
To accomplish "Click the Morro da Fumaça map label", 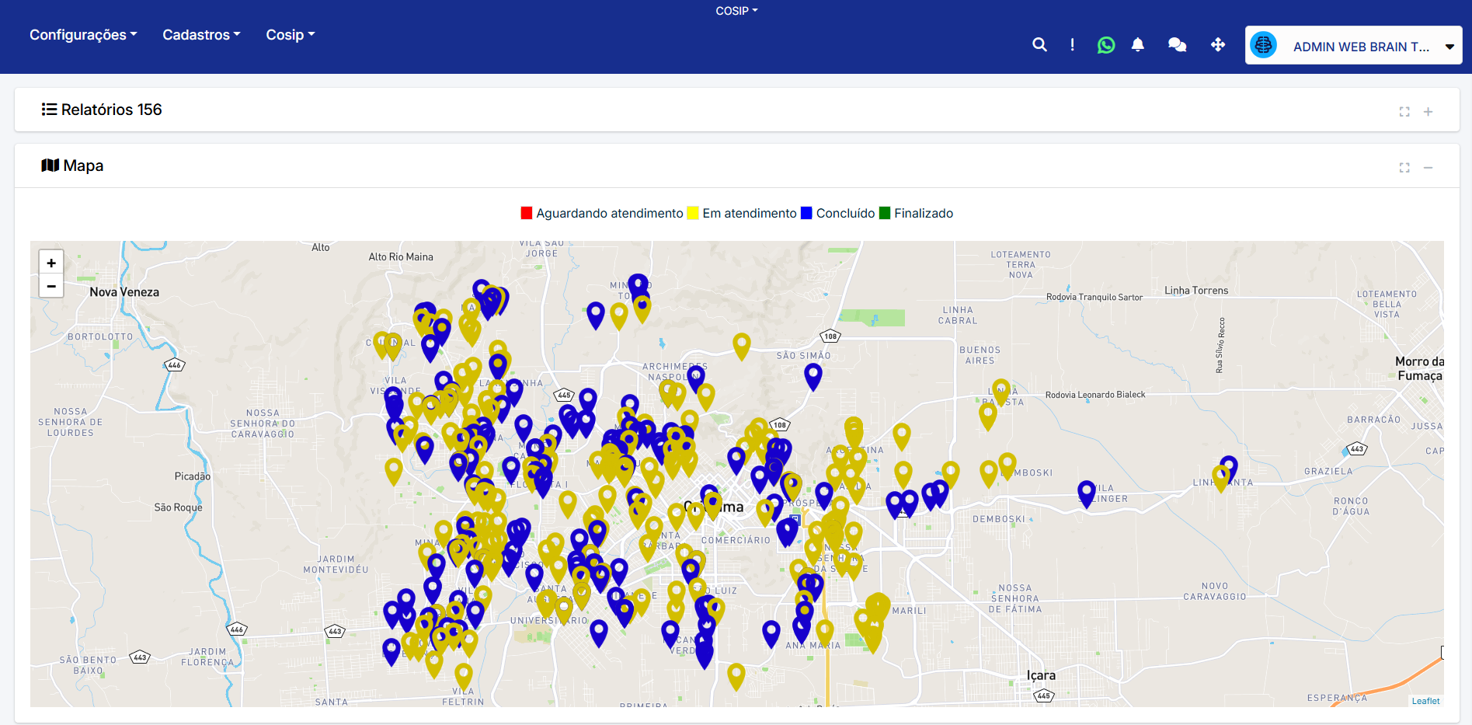I will (x=1419, y=368).
